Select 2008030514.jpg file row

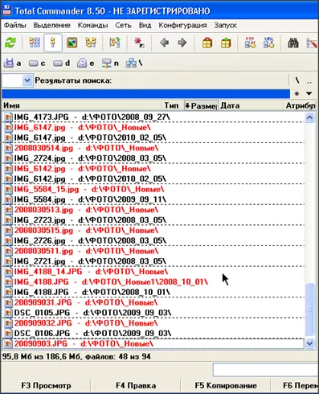point(154,148)
